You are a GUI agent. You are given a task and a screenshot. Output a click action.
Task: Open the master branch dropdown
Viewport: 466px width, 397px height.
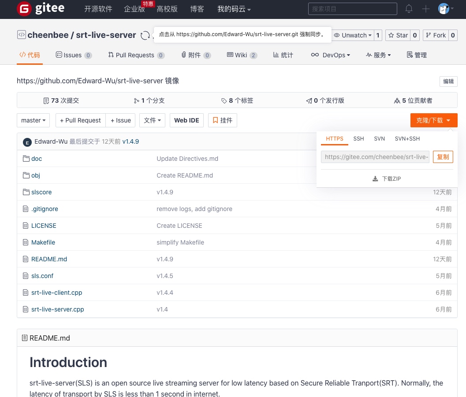click(34, 120)
